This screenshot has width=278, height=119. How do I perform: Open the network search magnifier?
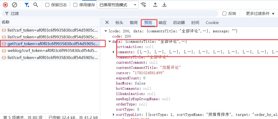tap(36, 5)
